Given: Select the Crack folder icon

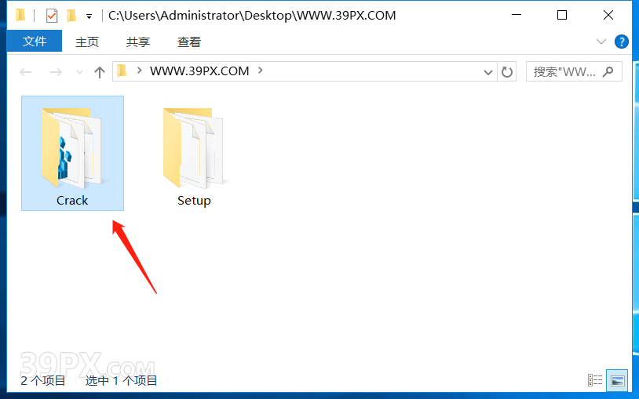Looking at the screenshot, I should click(72, 149).
